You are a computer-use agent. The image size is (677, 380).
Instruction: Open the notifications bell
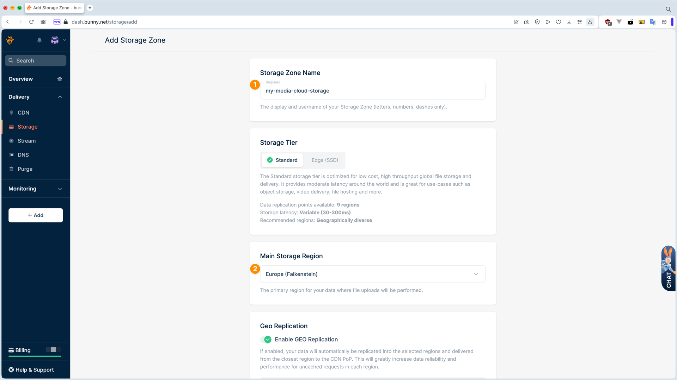pos(39,40)
